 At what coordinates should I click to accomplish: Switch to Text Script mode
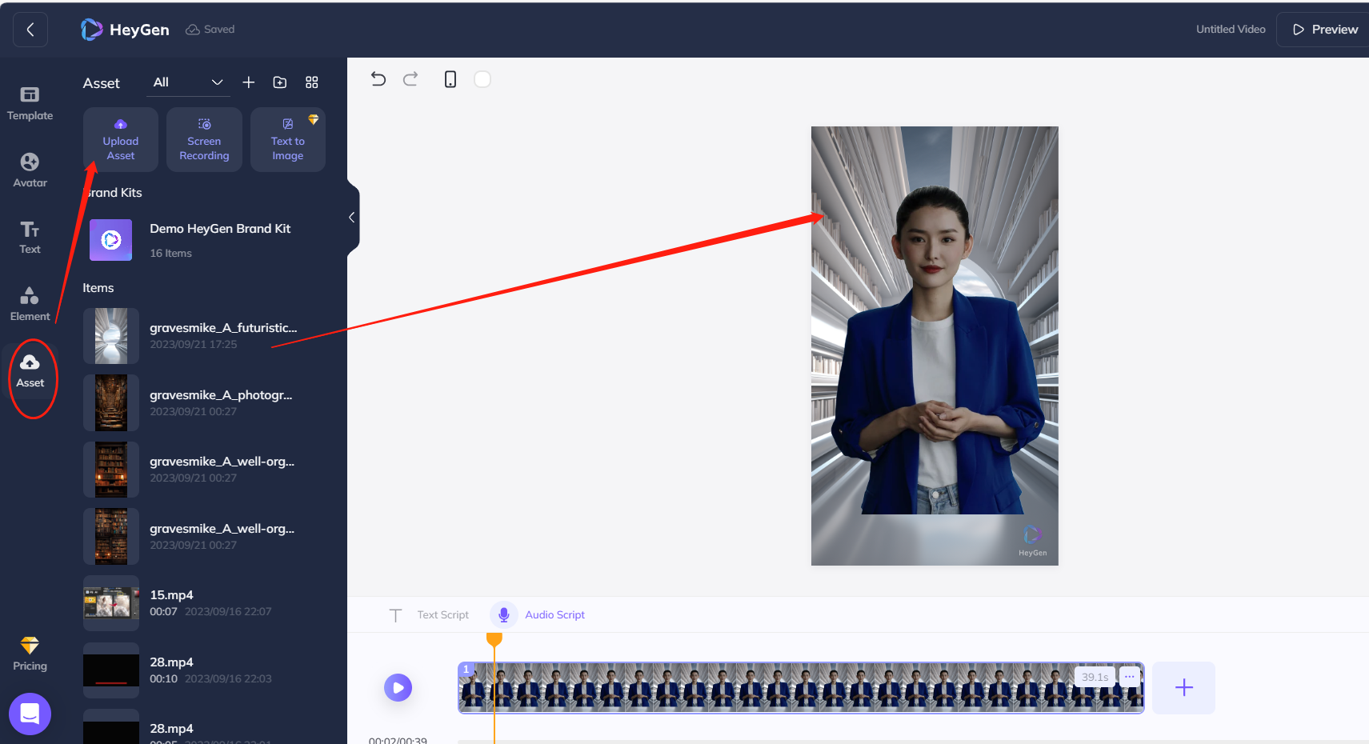coord(442,615)
